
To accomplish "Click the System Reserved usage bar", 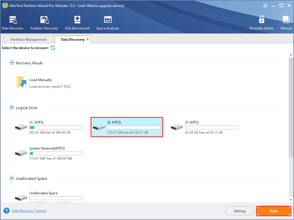I will click(x=56, y=153).
